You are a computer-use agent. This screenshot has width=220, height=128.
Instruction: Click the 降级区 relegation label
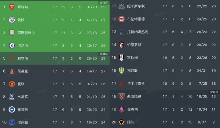pyautogui.click(x=214, y=92)
